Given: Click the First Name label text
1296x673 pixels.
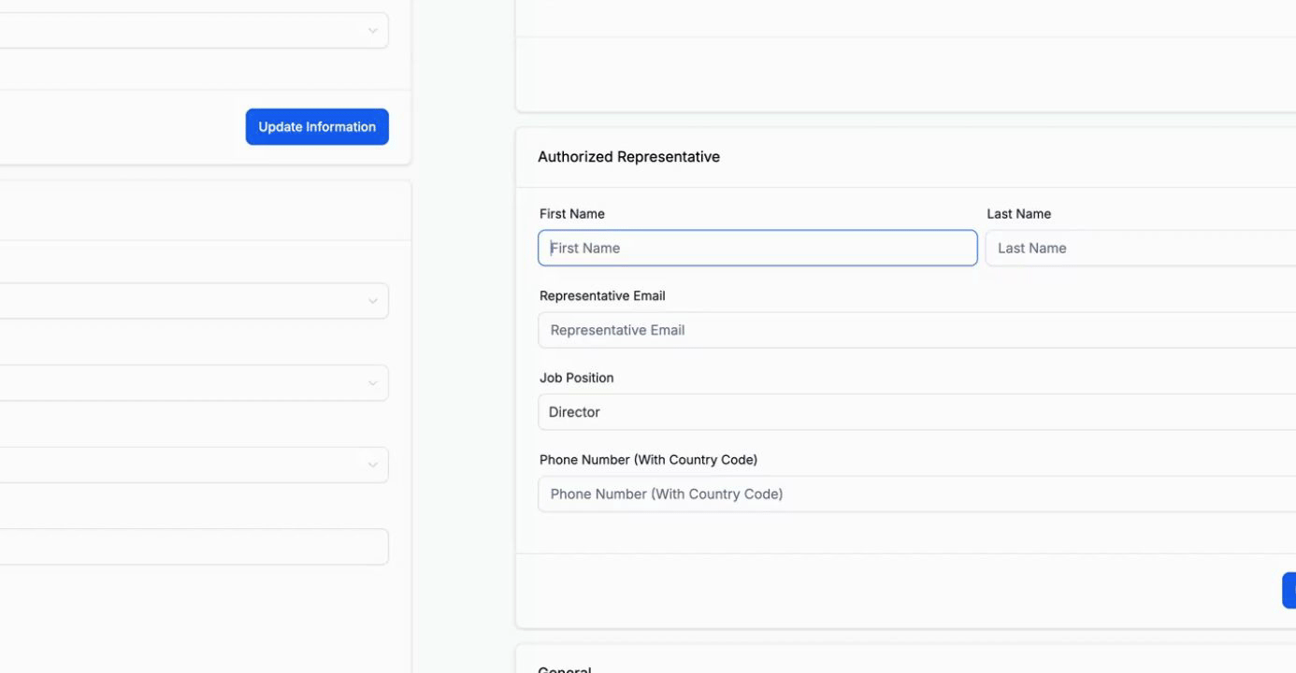Looking at the screenshot, I should [x=572, y=214].
